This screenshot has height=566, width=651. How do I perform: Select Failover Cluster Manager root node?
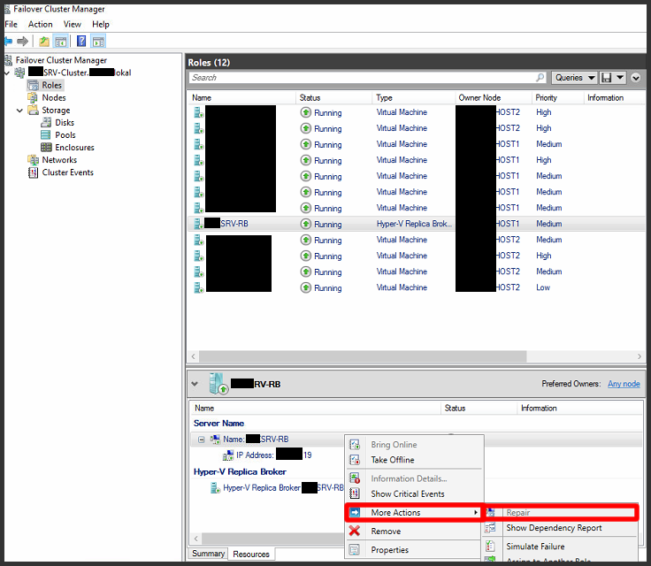[61, 60]
